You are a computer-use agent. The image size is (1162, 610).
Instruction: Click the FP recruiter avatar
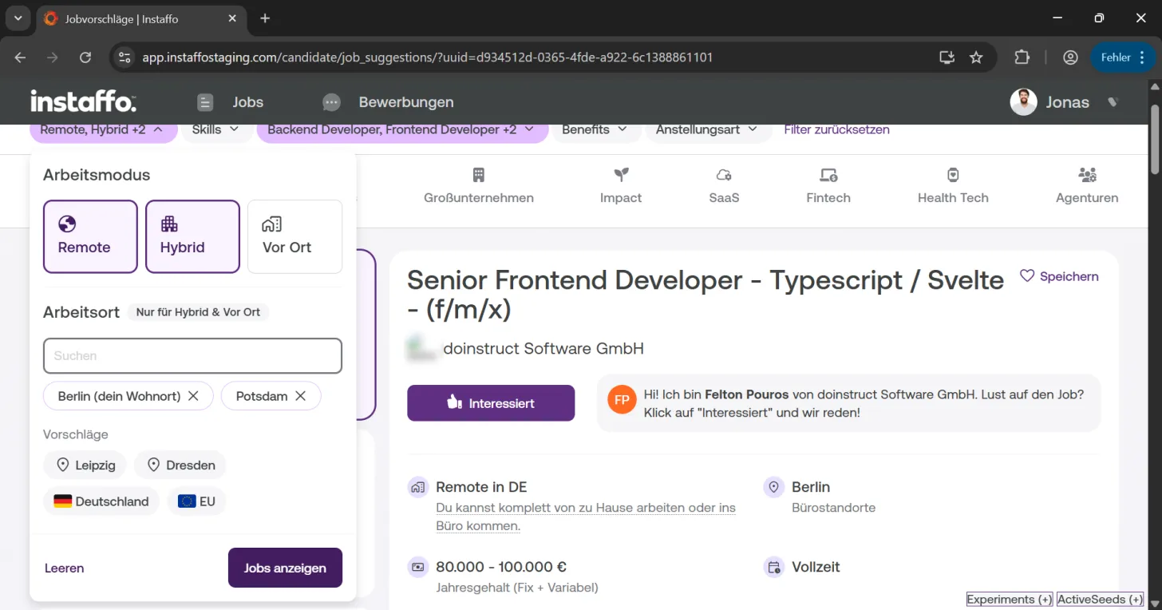pos(622,399)
